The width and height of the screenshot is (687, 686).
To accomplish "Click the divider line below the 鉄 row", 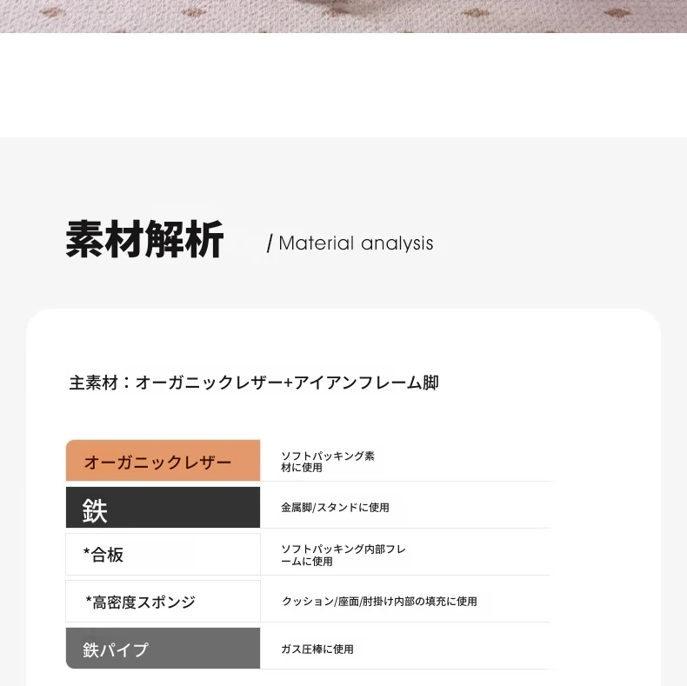I will [405, 528].
